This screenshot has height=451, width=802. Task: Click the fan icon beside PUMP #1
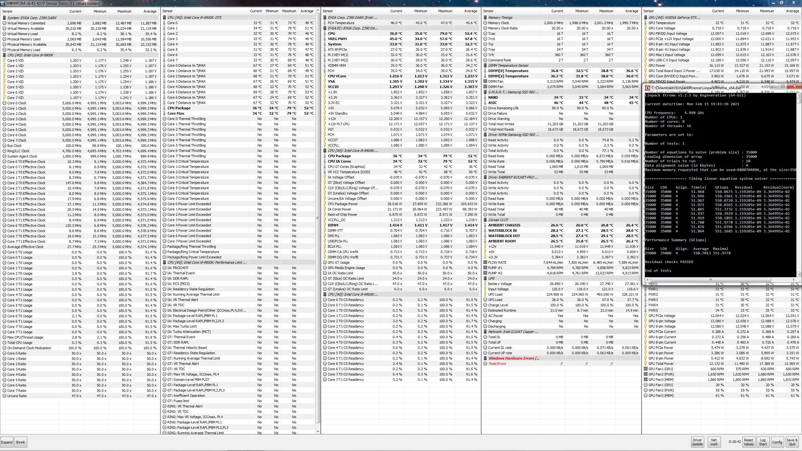pos(485,268)
